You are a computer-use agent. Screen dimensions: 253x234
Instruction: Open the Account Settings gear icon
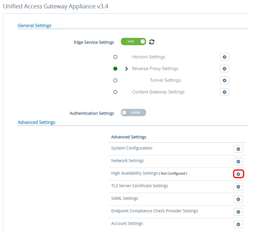[238, 224]
